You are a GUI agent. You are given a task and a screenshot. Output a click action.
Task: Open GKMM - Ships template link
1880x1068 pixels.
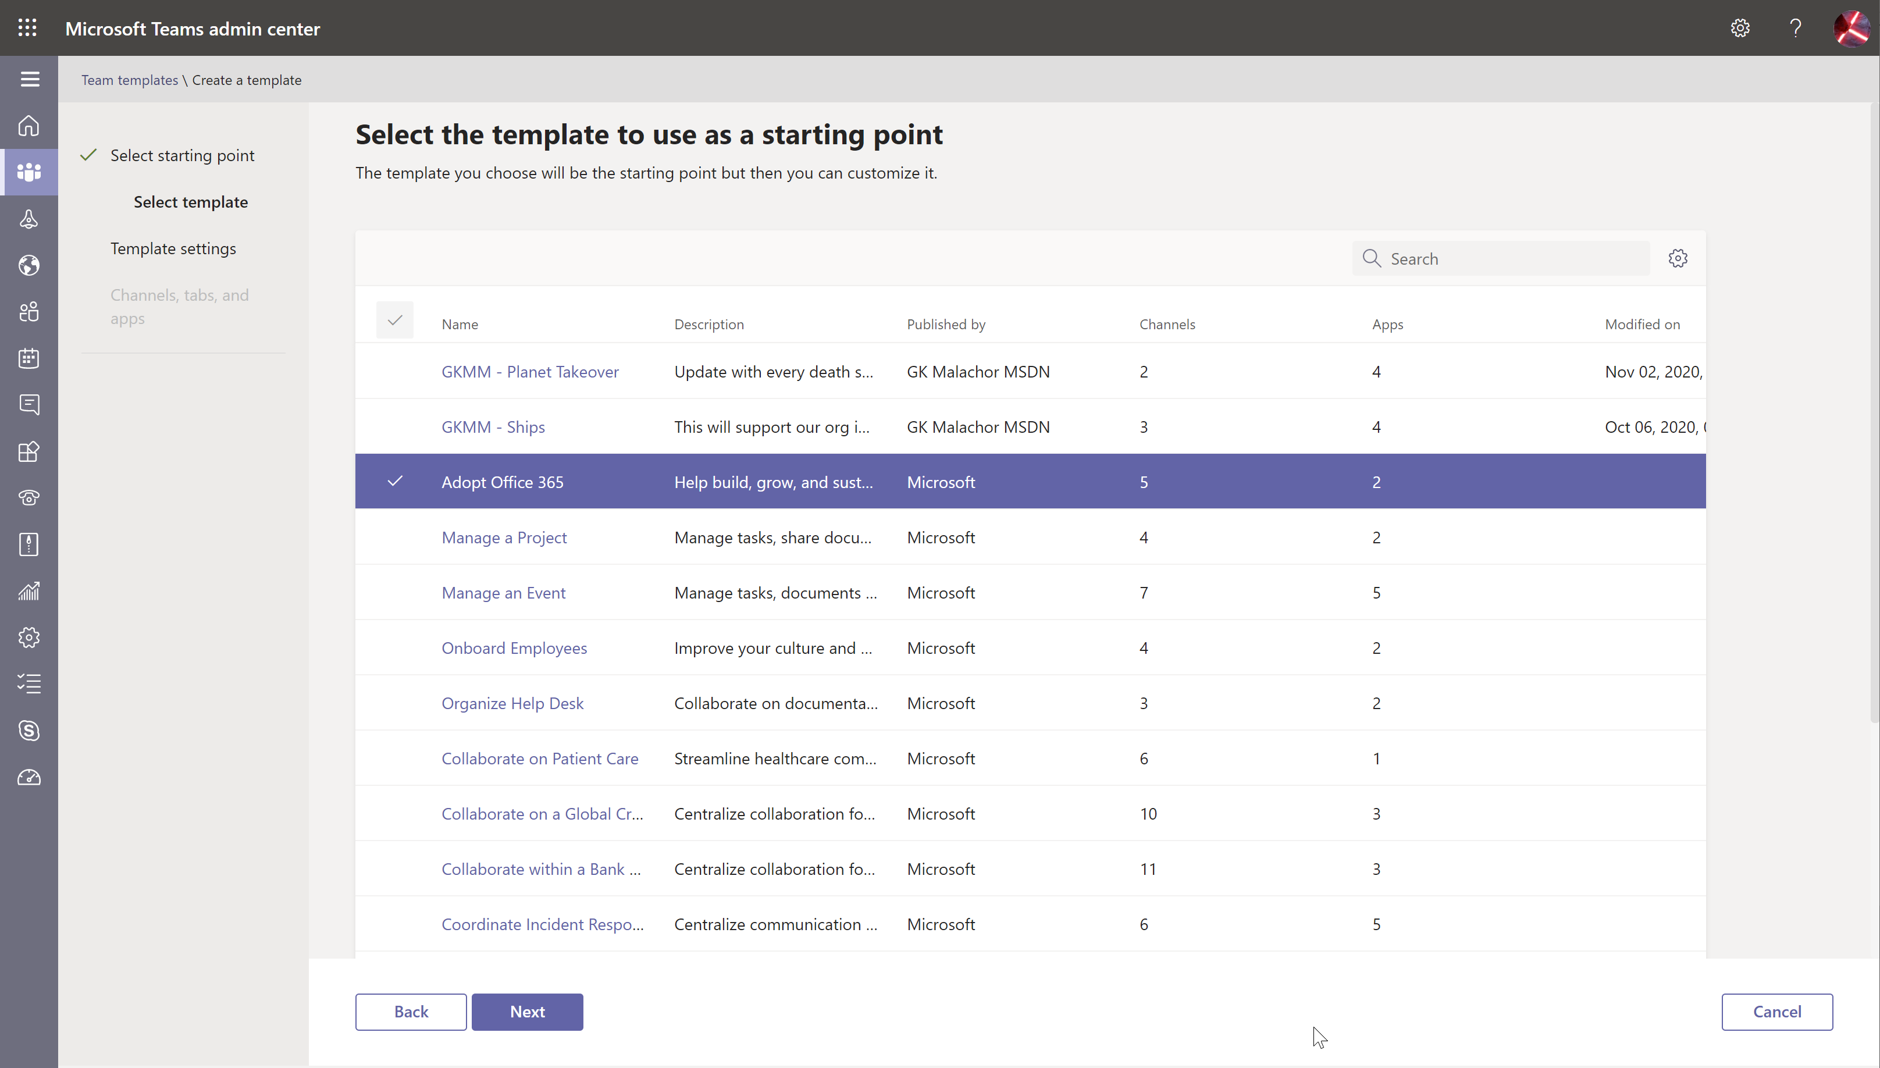pos(493,427)
